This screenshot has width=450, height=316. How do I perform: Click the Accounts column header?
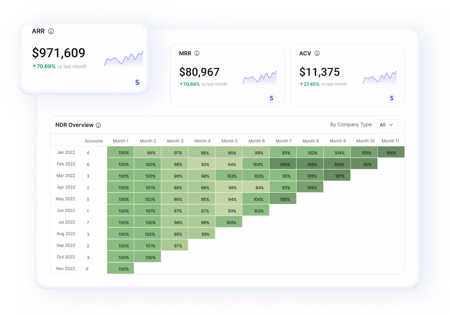(94, 141)
